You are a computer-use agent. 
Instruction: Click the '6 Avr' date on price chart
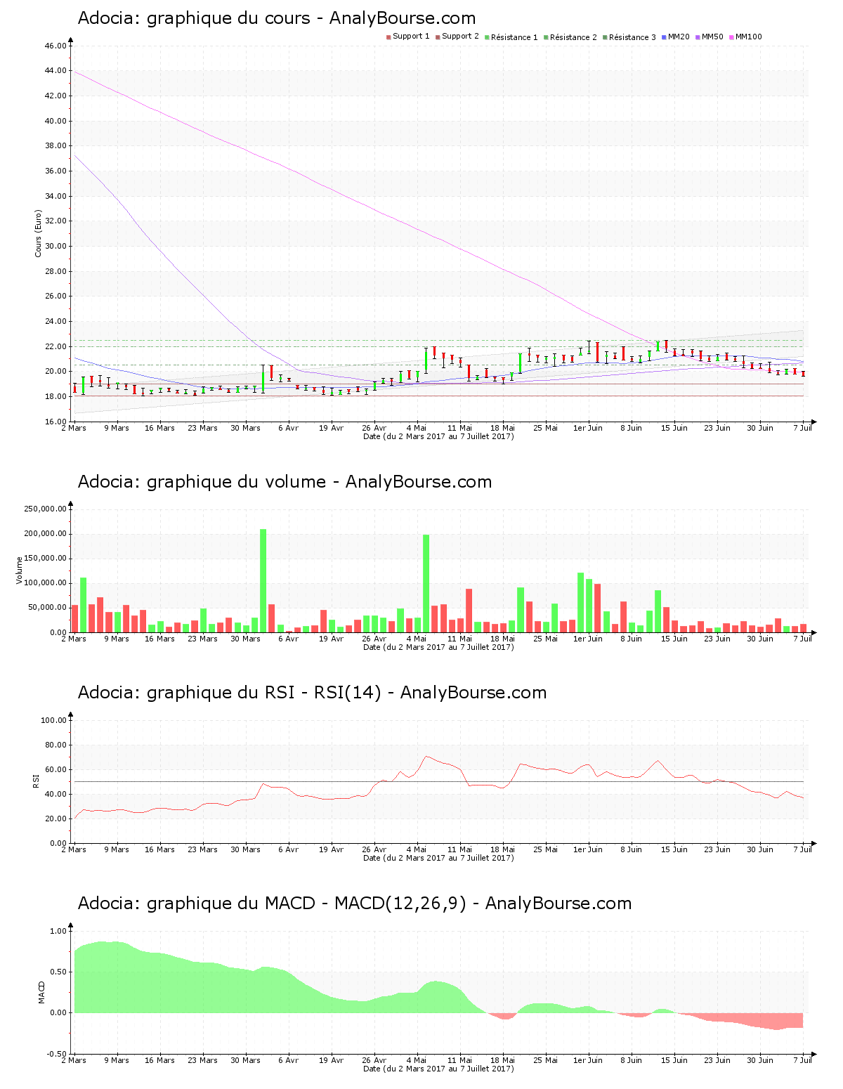pyautogui.click(x=288, y=428)
